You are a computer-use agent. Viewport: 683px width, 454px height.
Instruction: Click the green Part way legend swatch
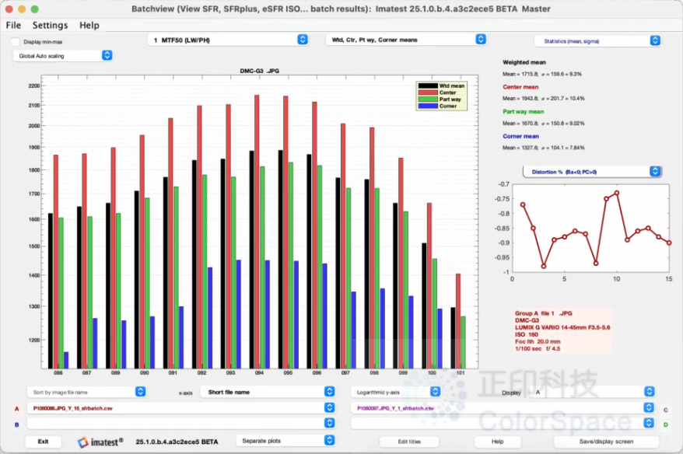pyautogui.click(x=427, y=100)
